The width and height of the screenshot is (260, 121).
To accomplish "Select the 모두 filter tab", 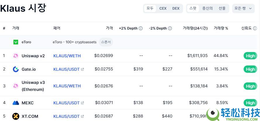I will click(150, 8).
